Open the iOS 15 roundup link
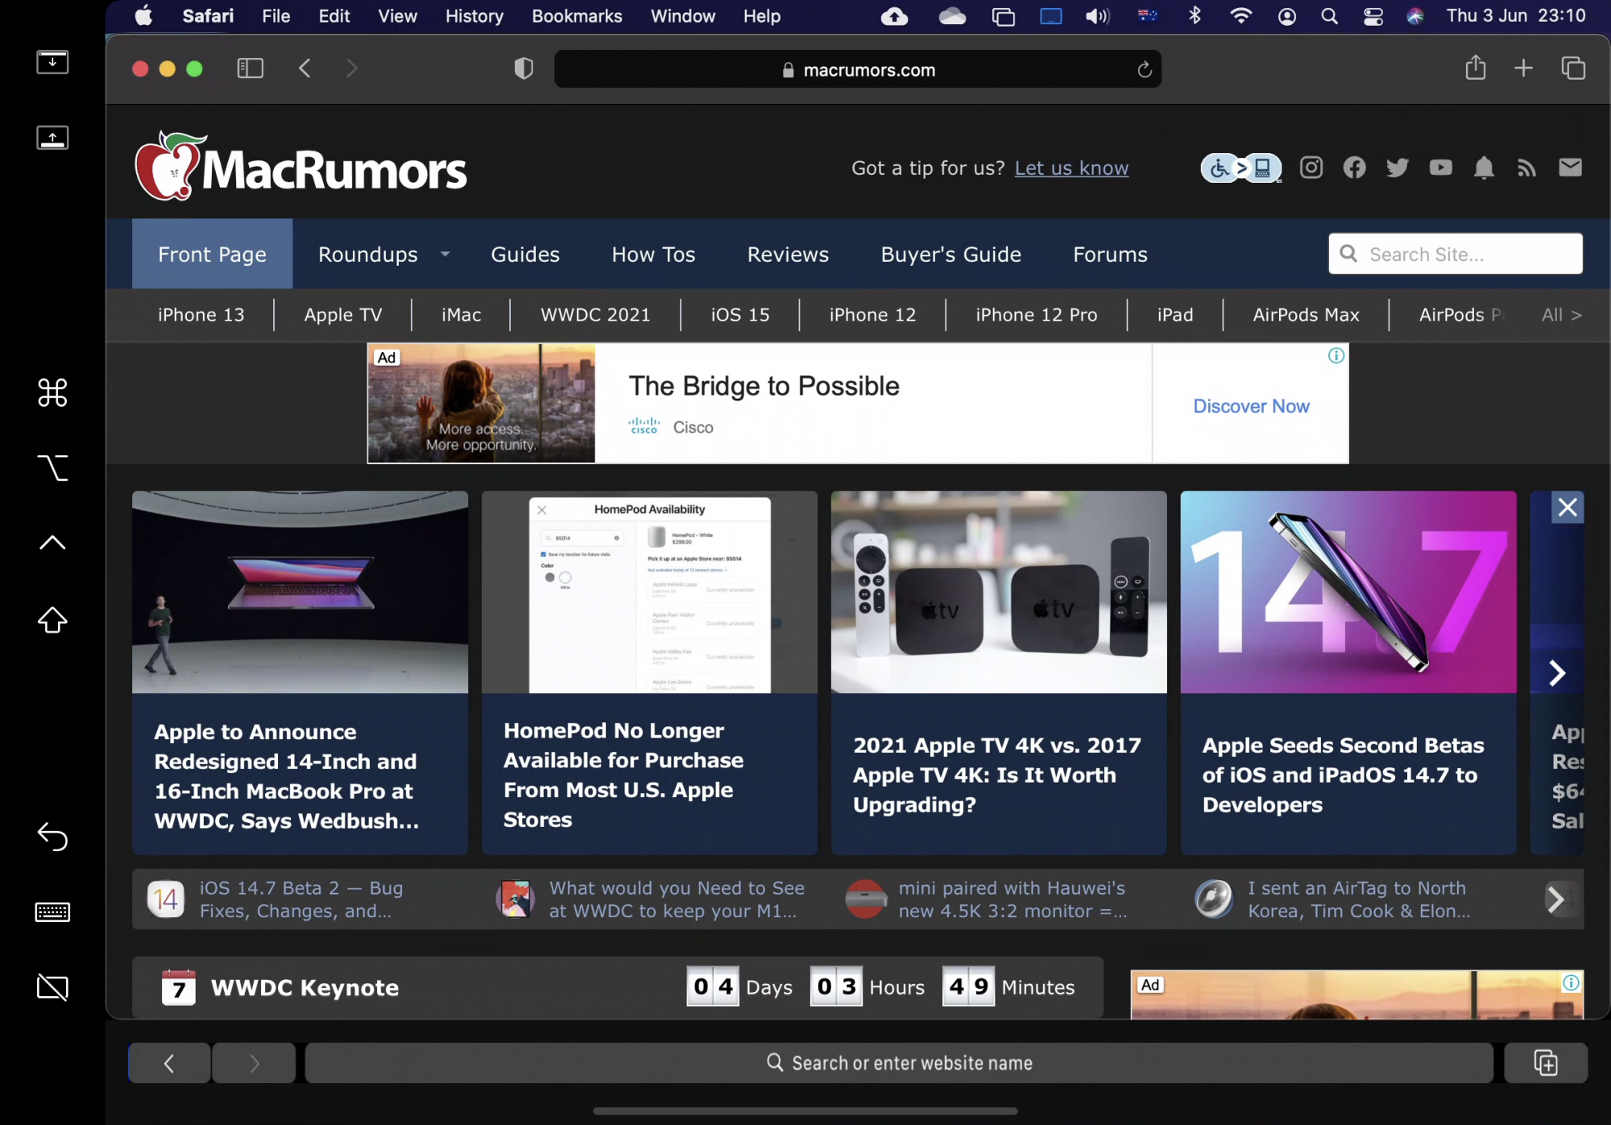 pyautogui.click(x=740, y=315)
